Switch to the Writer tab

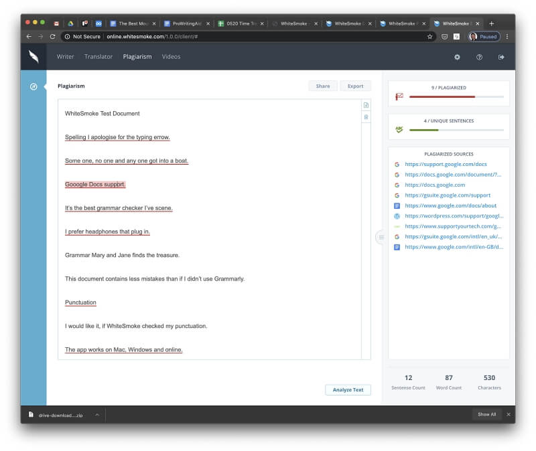[x=65, y=57]
